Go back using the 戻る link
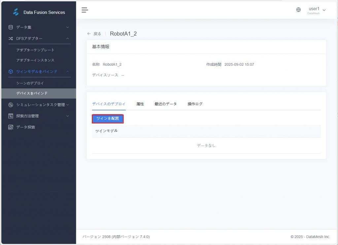 [94, 34]
